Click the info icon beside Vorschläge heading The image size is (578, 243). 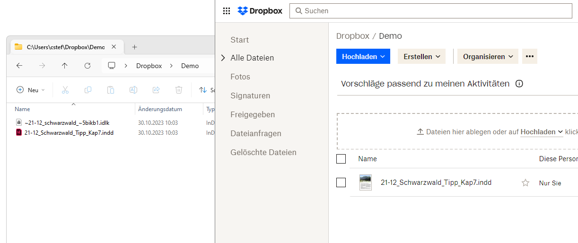point(519,84)
